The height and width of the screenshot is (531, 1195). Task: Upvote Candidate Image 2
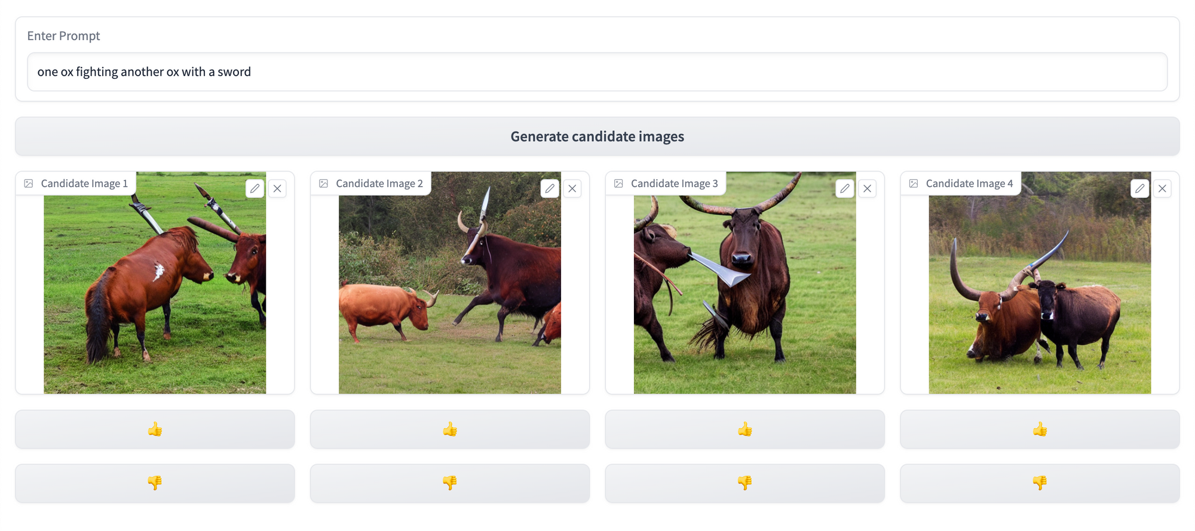click(x=450, y=429)
